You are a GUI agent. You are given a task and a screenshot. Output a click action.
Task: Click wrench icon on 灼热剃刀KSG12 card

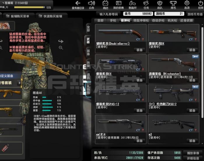[195, 87]
